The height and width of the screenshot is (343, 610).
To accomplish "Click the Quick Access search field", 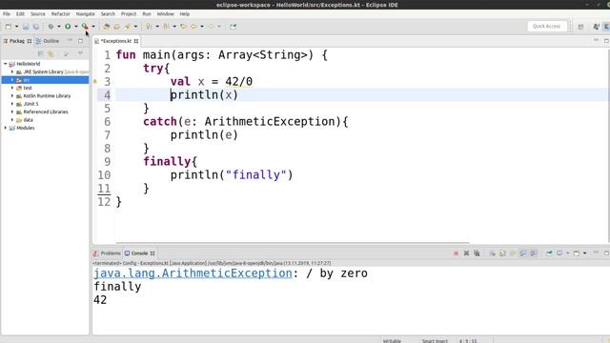I will (546, 26).
